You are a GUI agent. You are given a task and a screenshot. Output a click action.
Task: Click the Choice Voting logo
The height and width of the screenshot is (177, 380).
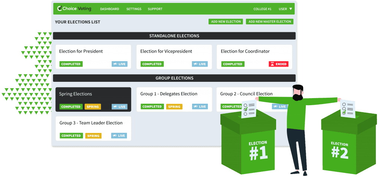click(x=74, y=9)
